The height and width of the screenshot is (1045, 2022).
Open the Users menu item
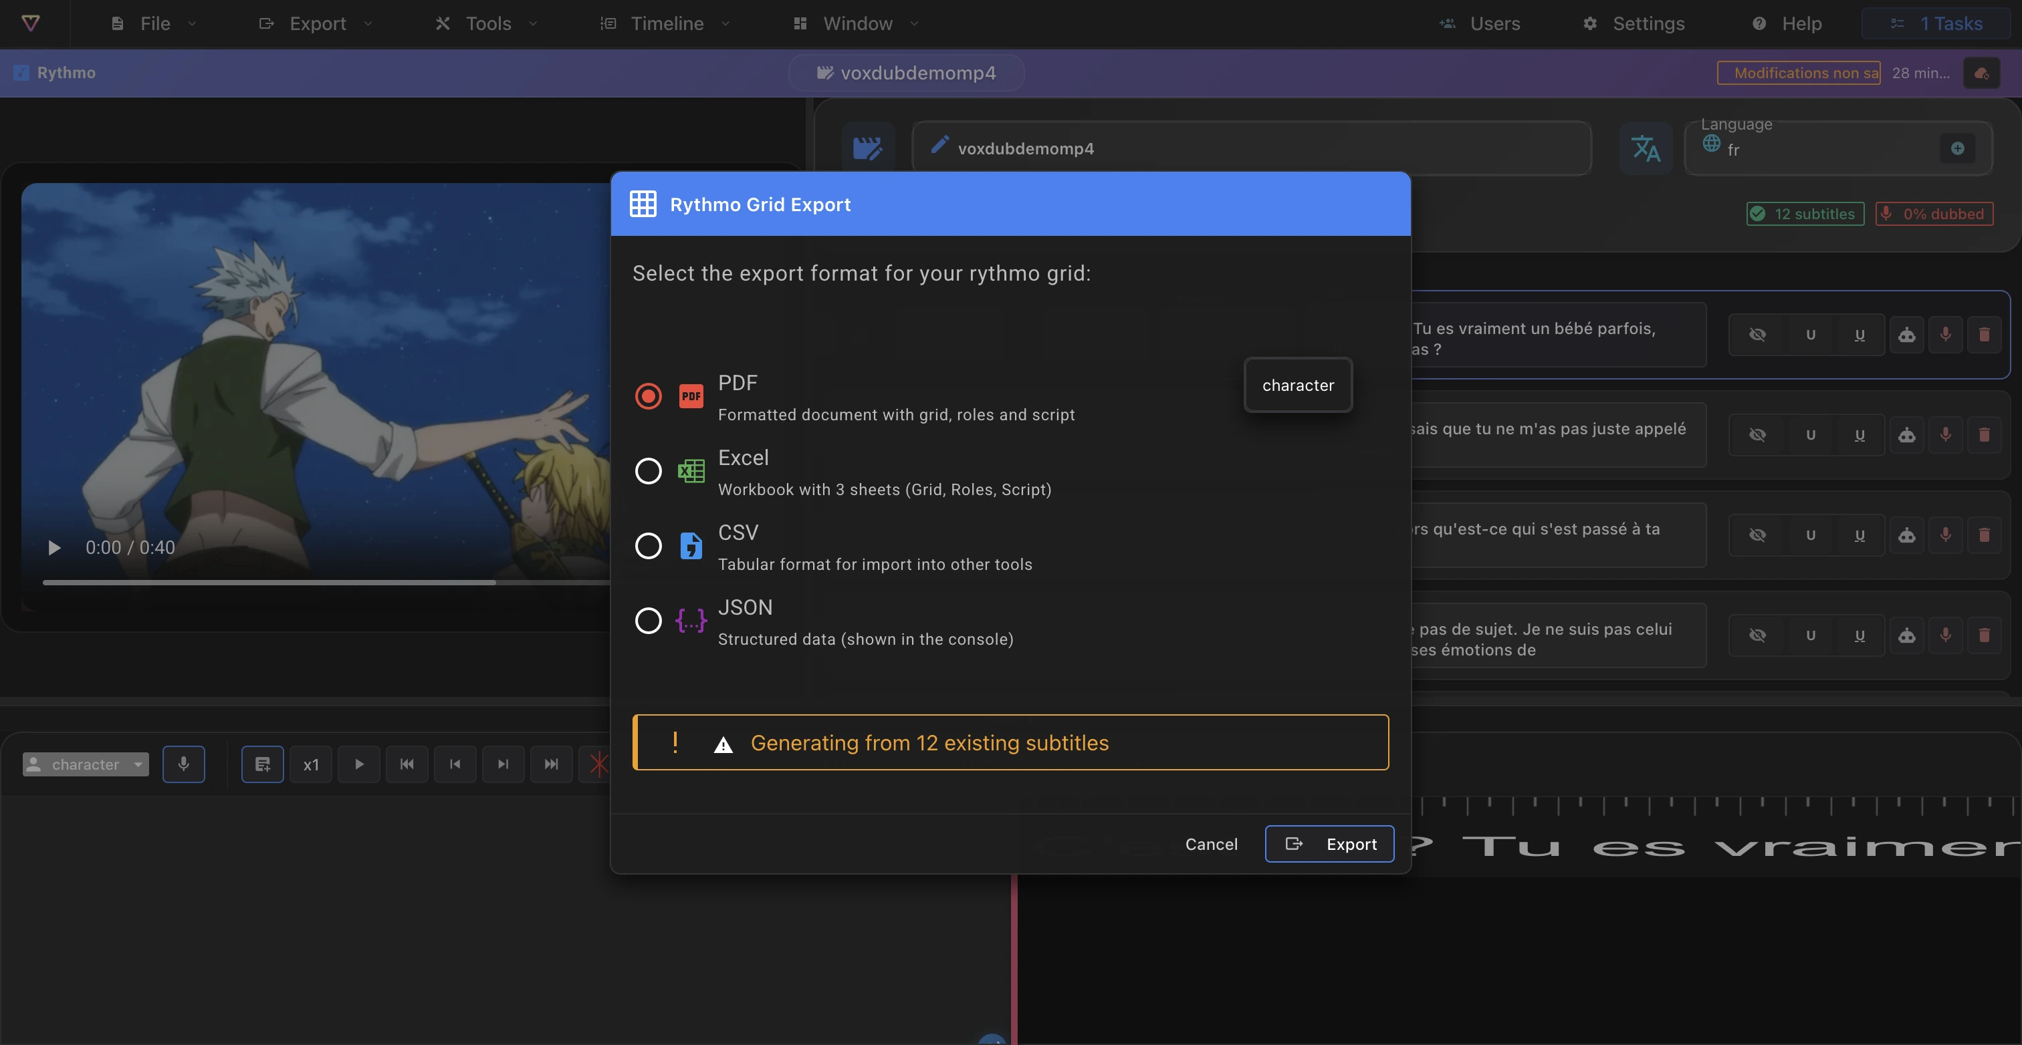click(1480, 23)
